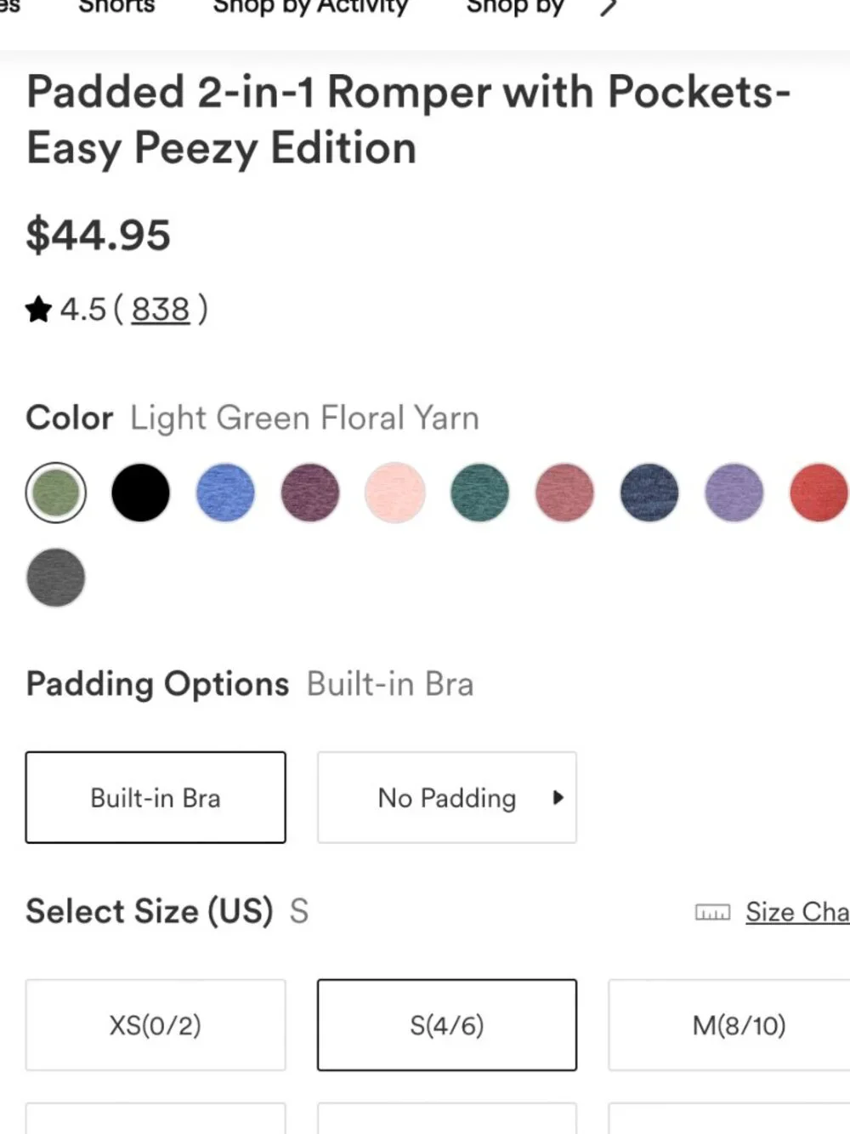Screen dimensions: 850x1134
Task: Open the Size Chart link
Action: (797, 912)
